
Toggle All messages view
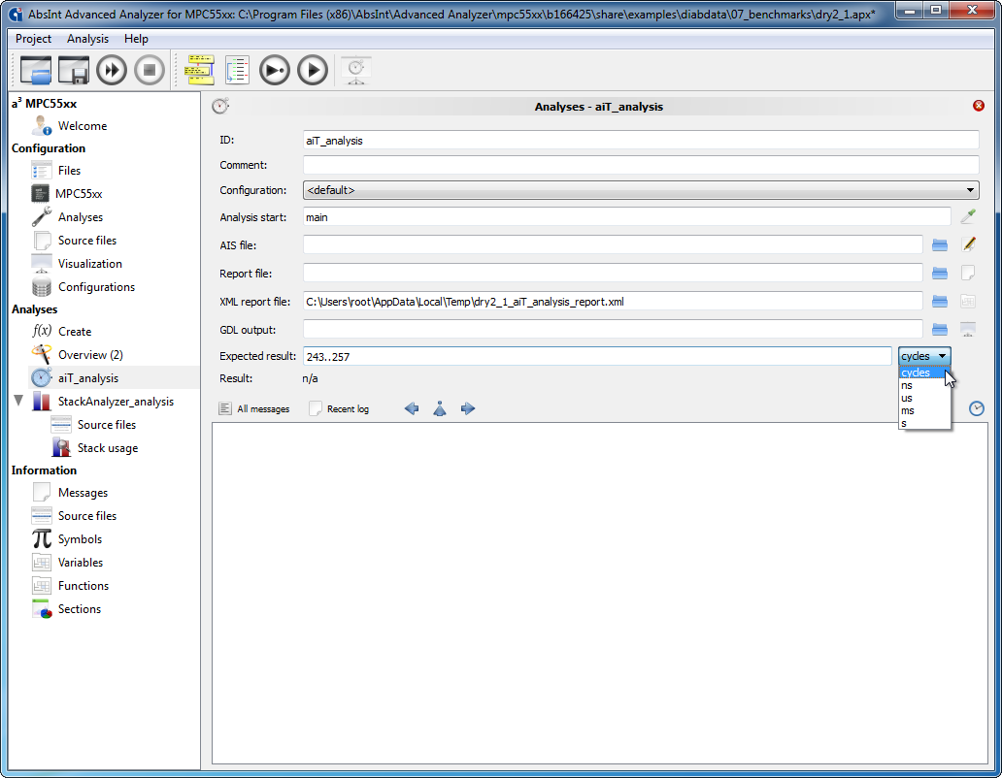click(x=253, y=408)
